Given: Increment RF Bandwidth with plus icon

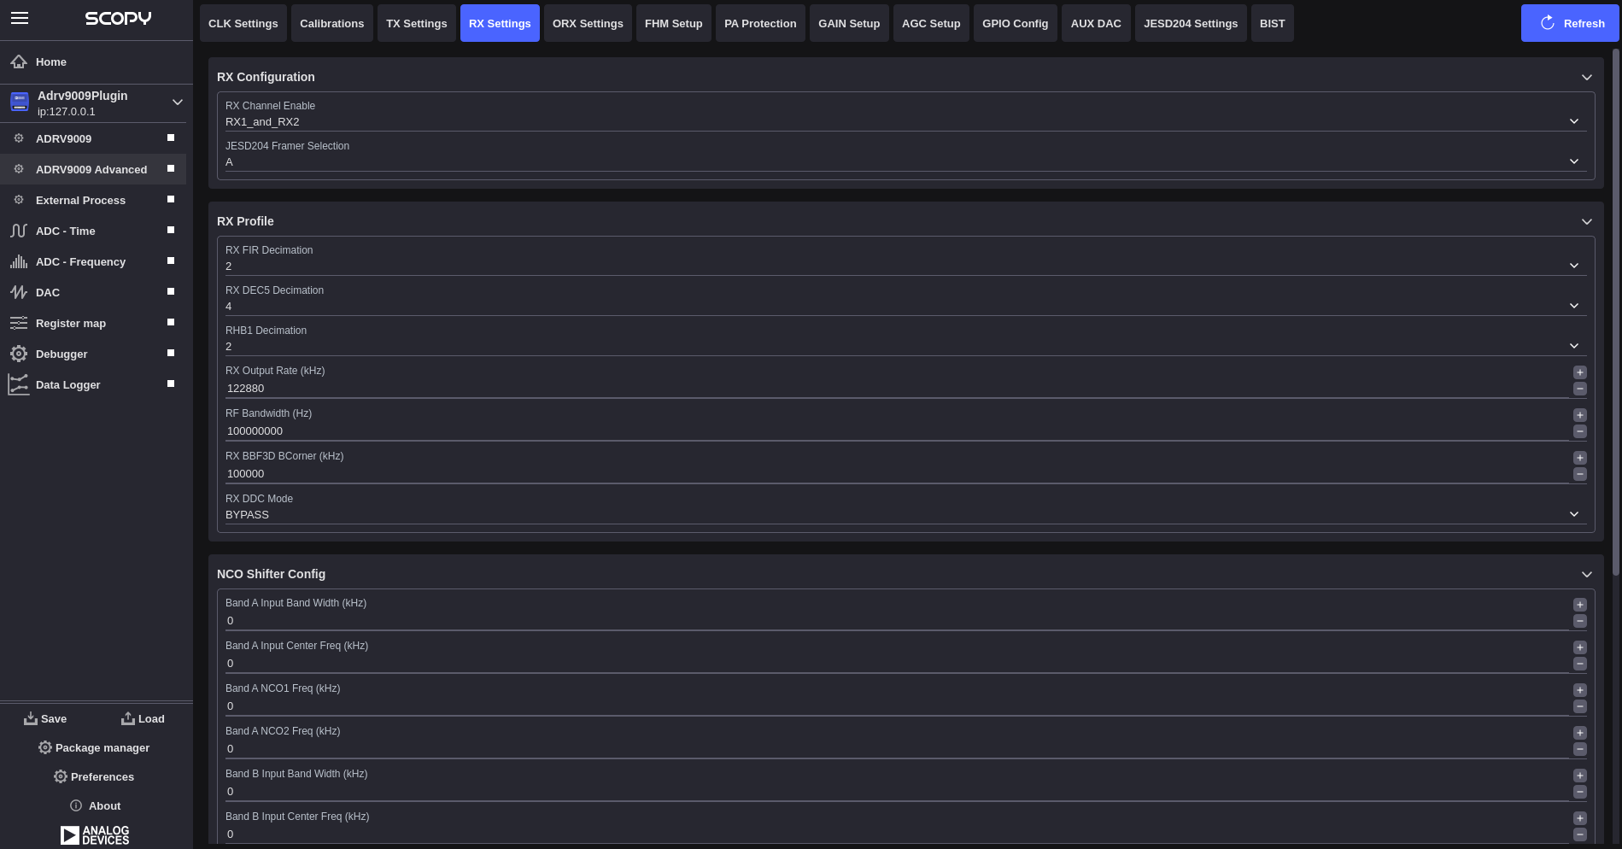Looking at the screenshot, I should click(1580, 415).
